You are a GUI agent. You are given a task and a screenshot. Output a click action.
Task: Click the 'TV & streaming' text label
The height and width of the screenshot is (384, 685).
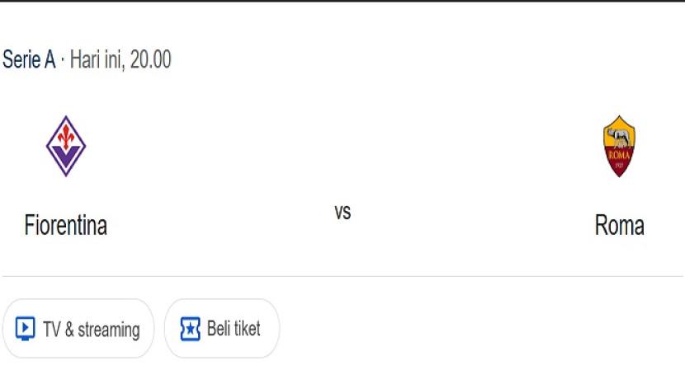pos(91,330)
